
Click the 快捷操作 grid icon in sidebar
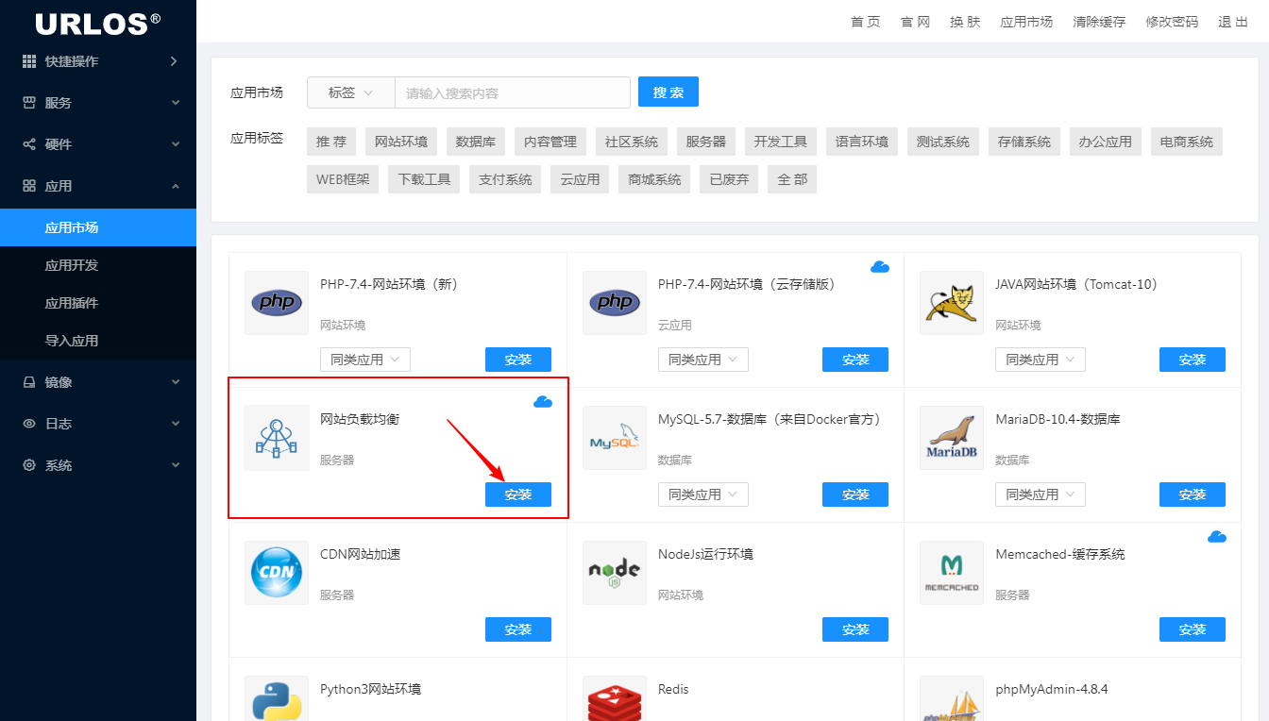coord(29,61)
